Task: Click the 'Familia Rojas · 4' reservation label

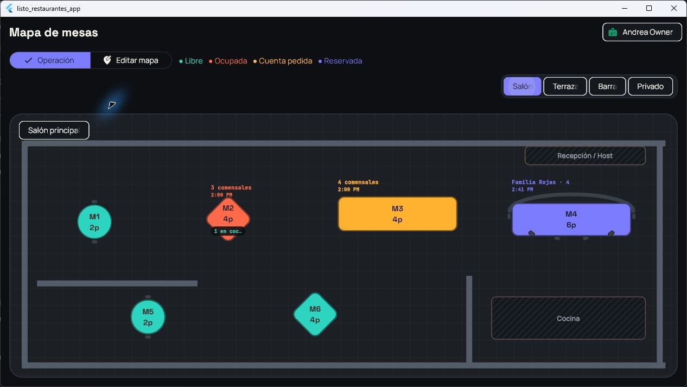Action: point(540,182)
